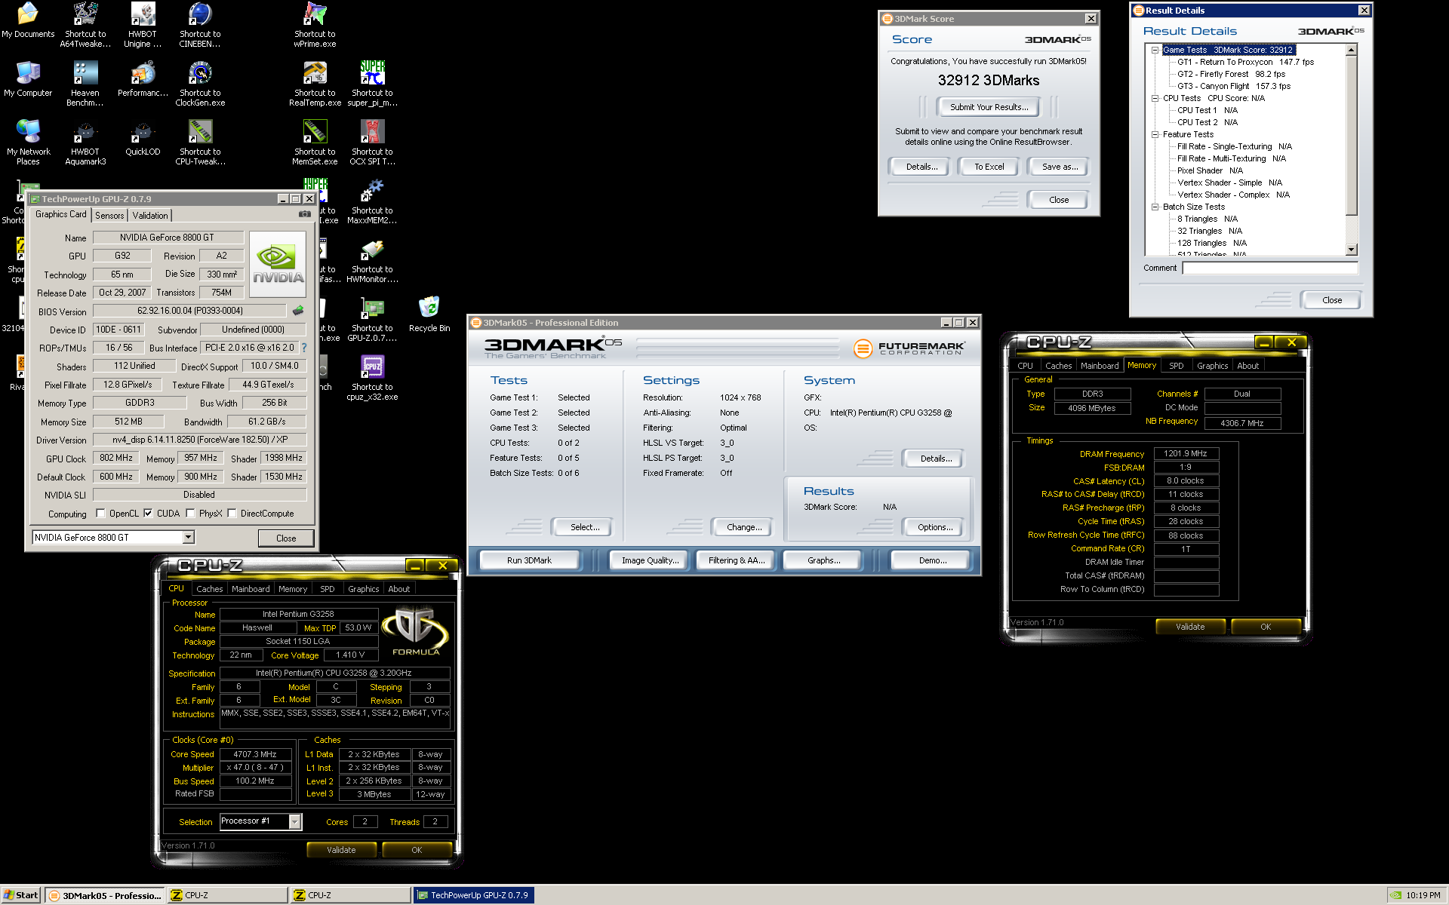1449x905 pixels.
Task: Open Shortcut to MaxxMEM2 icon
Action: click(x=372, y=201)
